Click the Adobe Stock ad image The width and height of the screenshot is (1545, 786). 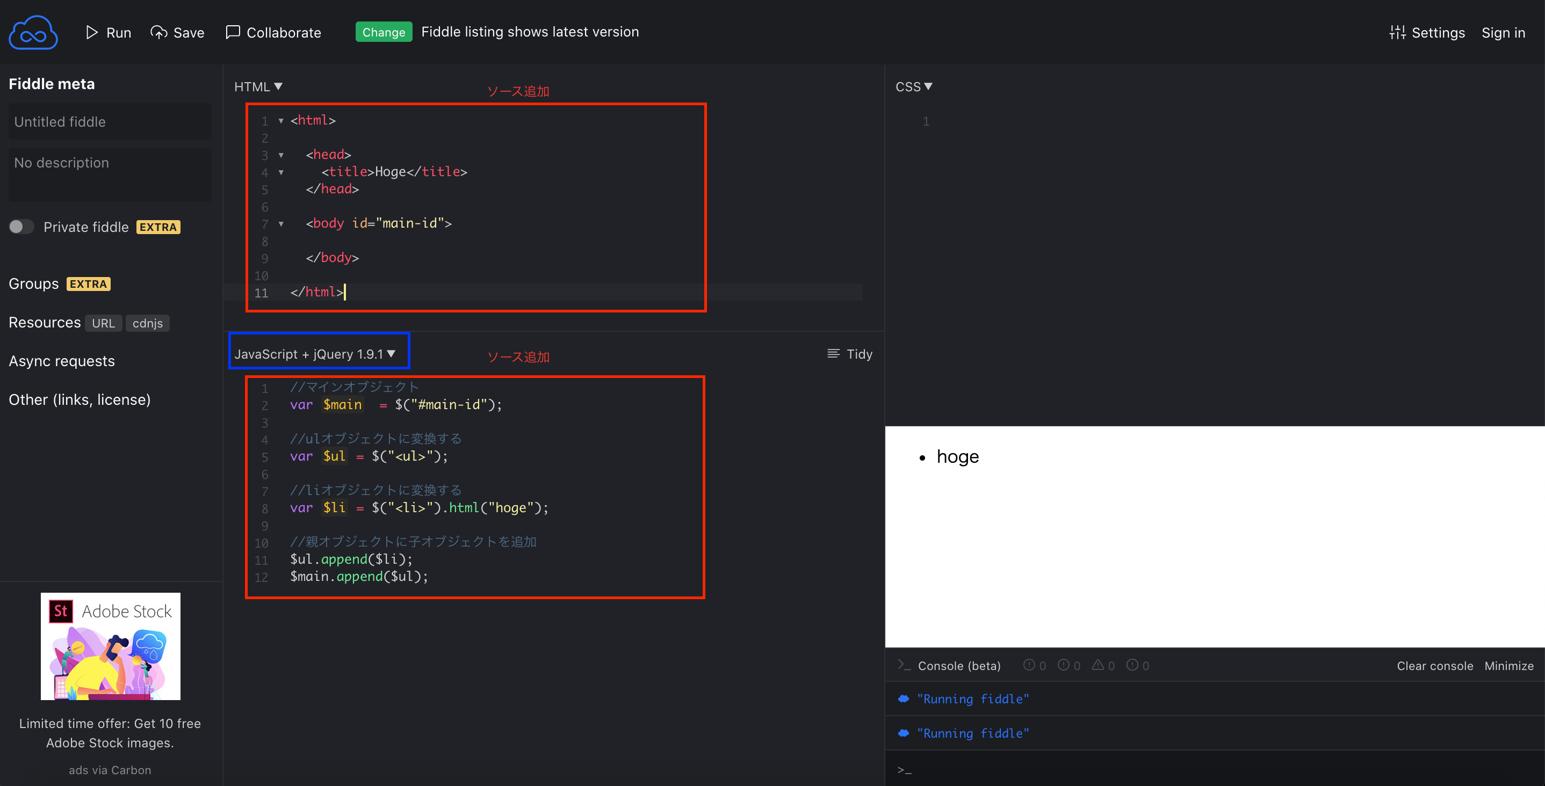pos(110,646)
